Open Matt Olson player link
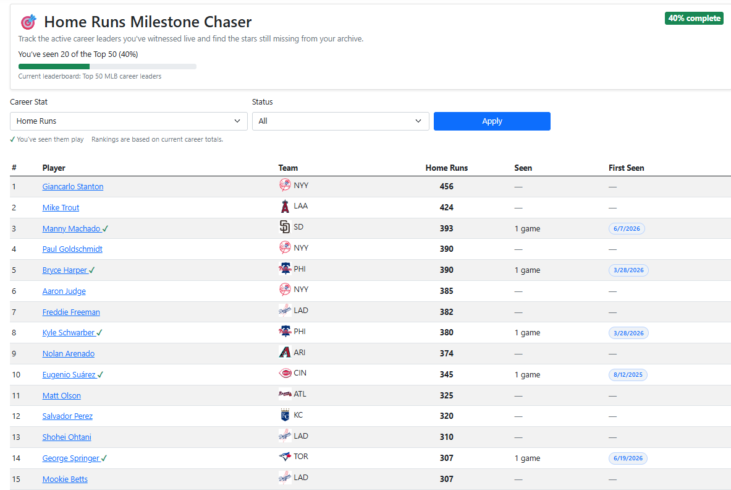The image size is (731, 490). (x=62, y=396)
